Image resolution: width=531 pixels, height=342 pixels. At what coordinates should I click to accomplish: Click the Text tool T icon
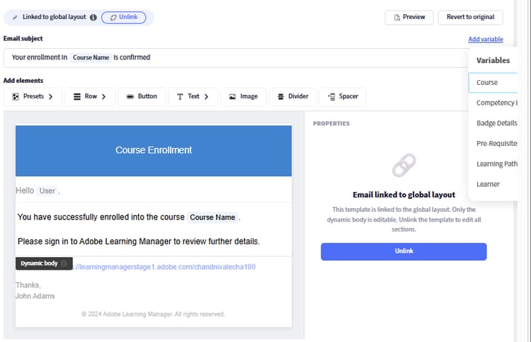pos(180,96)
